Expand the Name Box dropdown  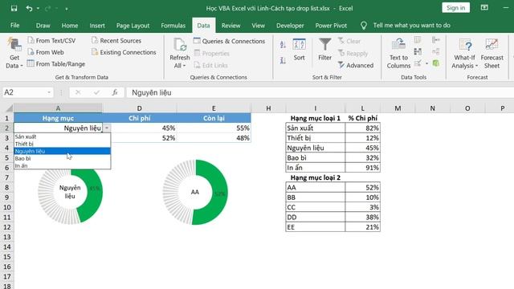coord(49,92)
